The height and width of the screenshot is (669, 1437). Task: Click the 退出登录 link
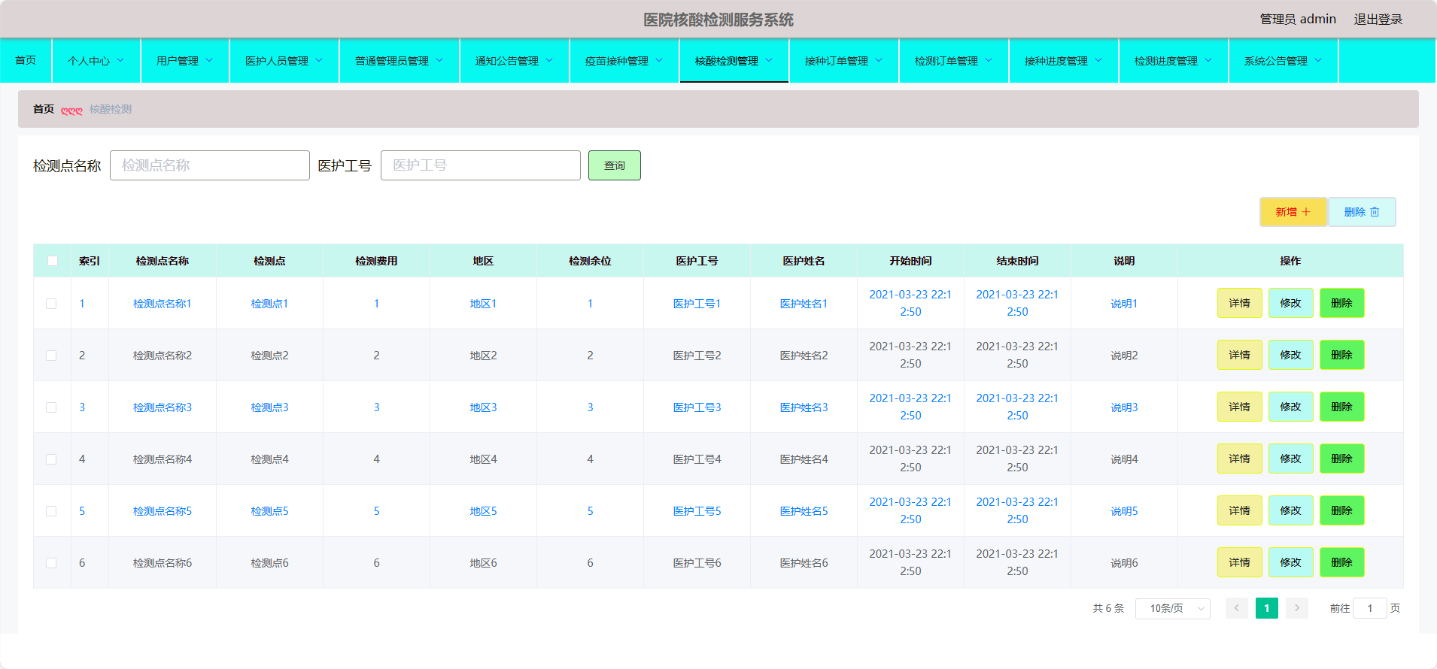[x=1378, y=20]
